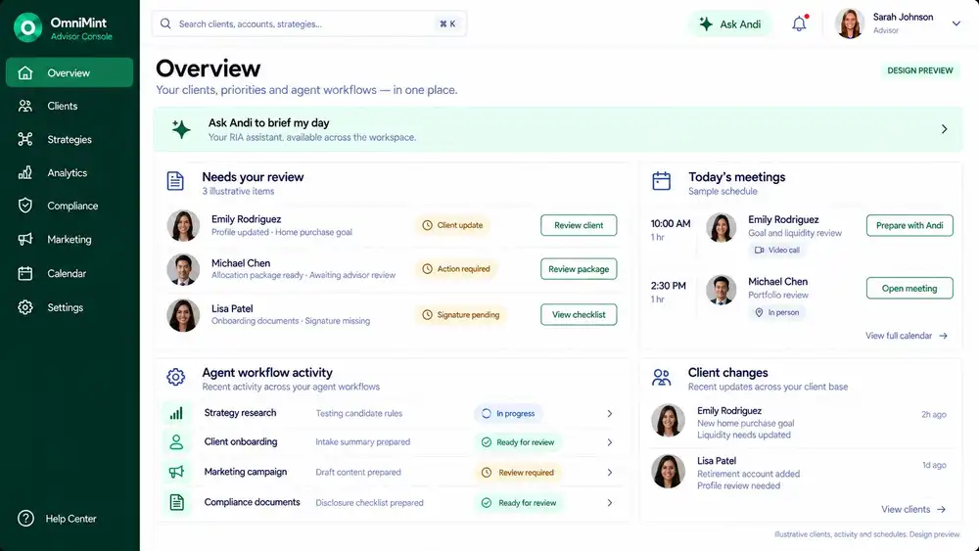This screenshot has height=551, width=979.
Task: Expand the Marketing campaign row chevron
Action: 609,473
